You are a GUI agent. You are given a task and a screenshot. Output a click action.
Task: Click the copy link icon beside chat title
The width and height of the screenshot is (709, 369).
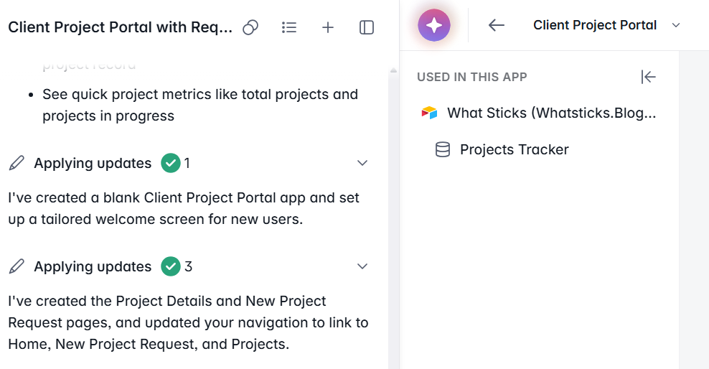point(250,27)
